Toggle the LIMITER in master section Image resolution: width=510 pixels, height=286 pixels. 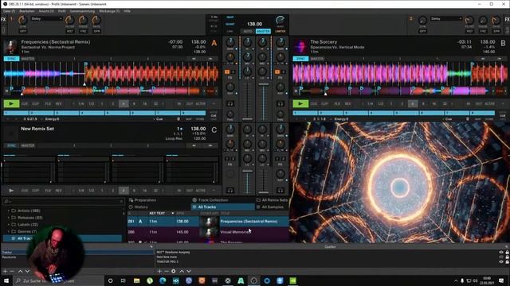(x=280, y=31)
